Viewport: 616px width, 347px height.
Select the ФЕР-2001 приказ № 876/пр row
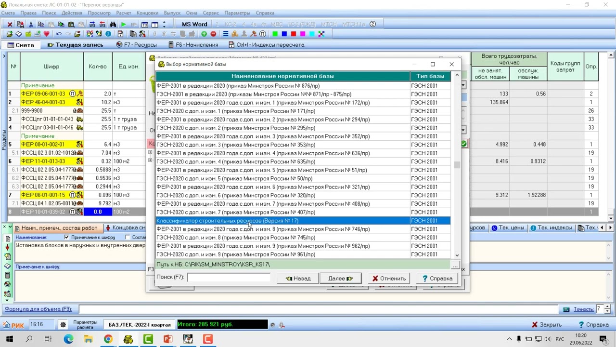click(303, 86)
